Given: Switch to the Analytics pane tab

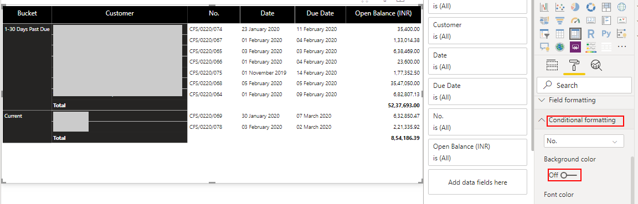Looking at the screenshot, I should [x=596, y=65].
